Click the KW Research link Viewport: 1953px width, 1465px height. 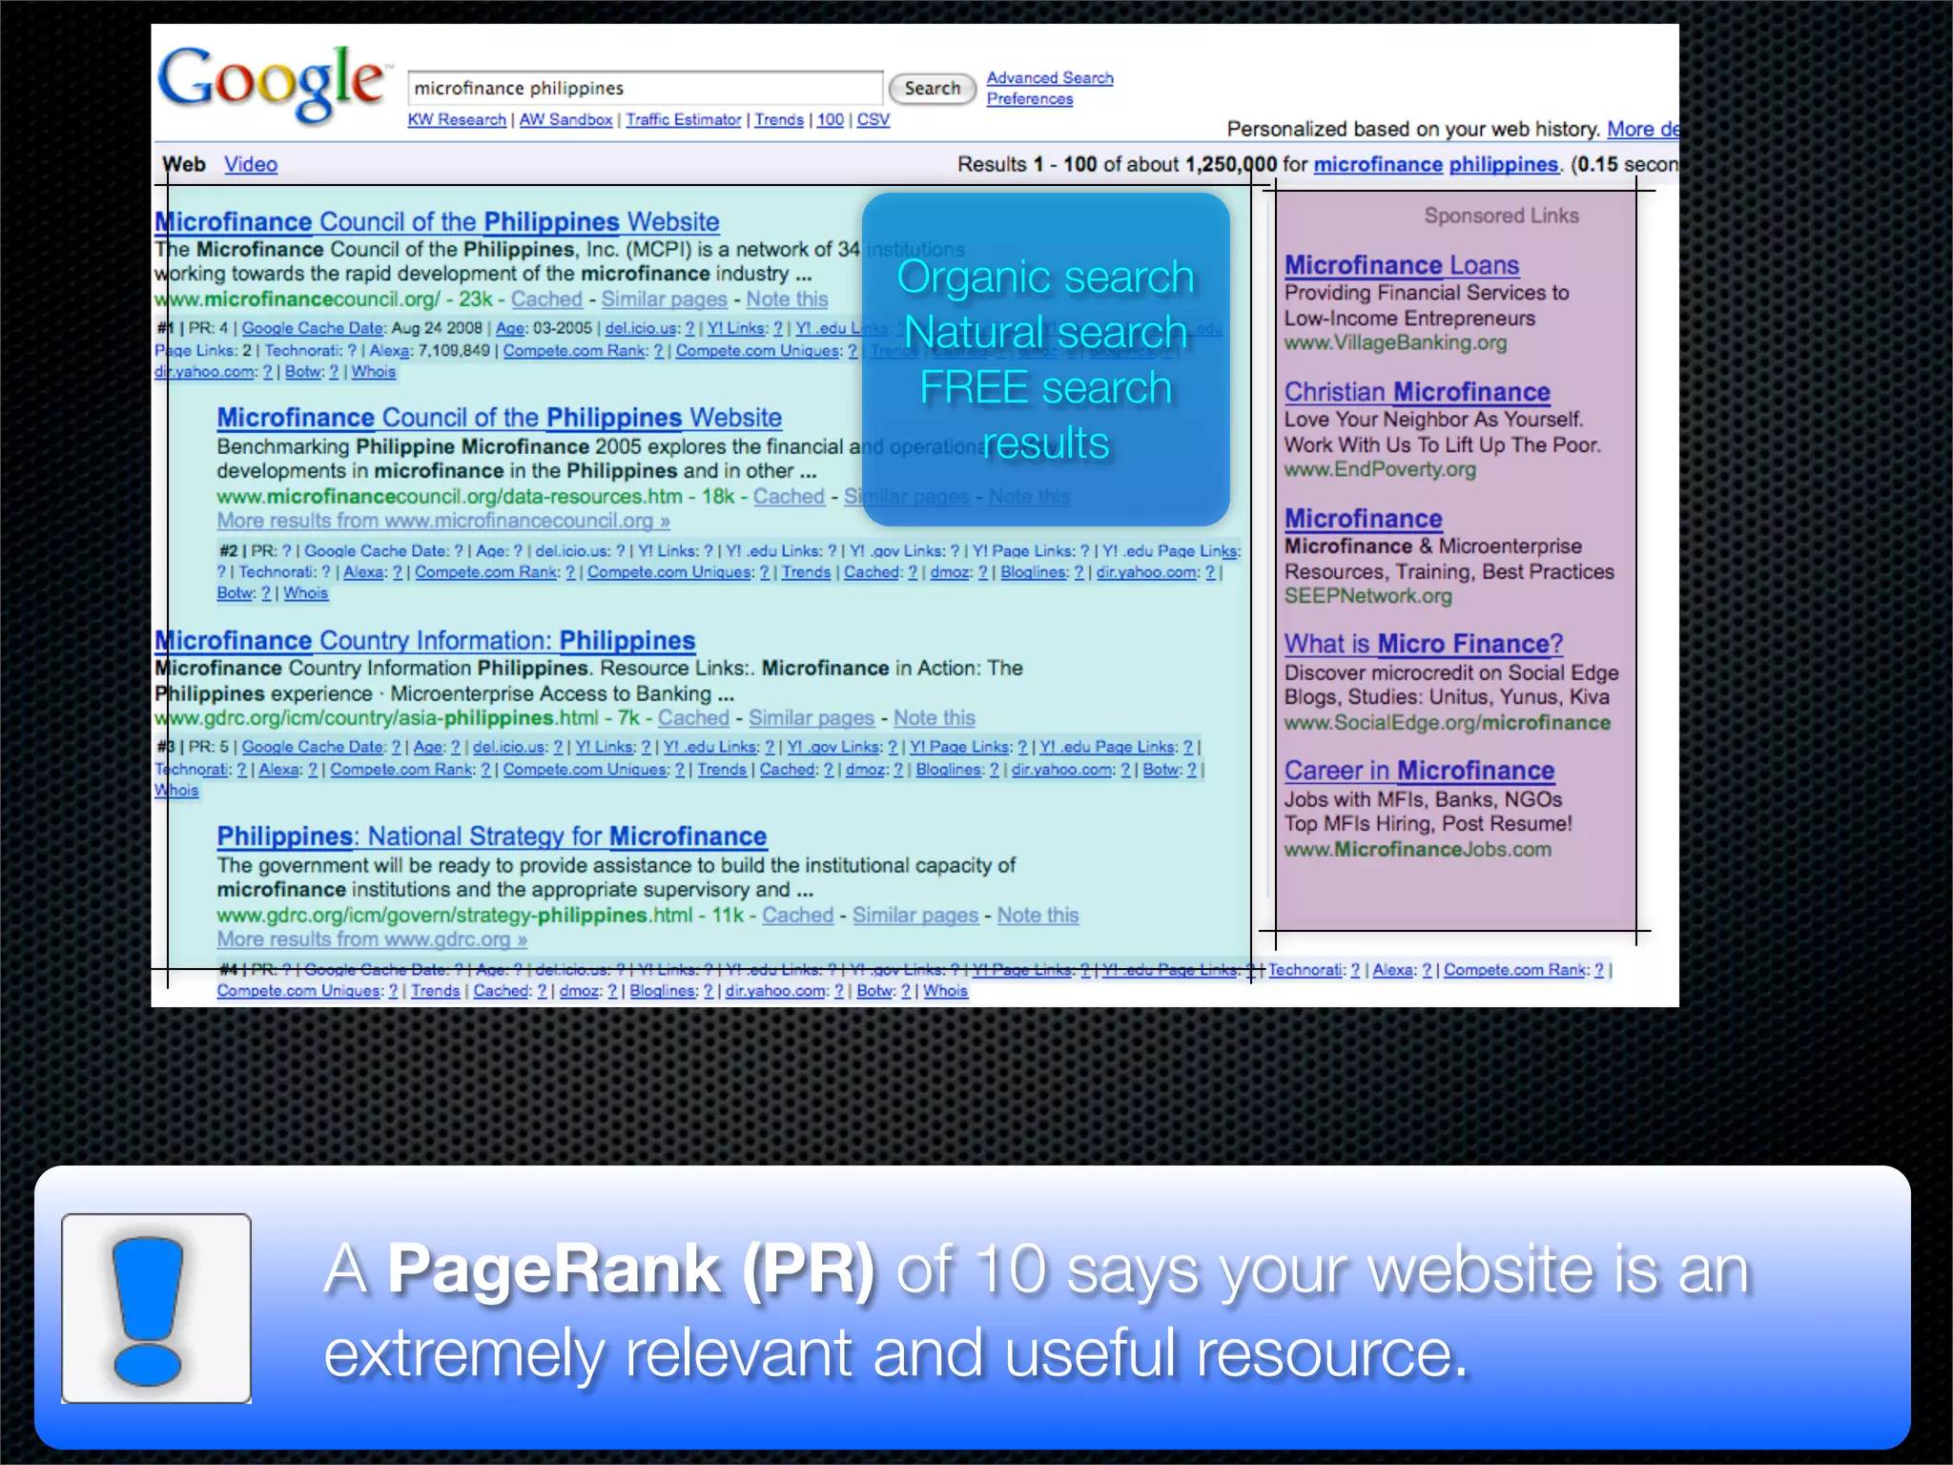[x=457, y=119]
